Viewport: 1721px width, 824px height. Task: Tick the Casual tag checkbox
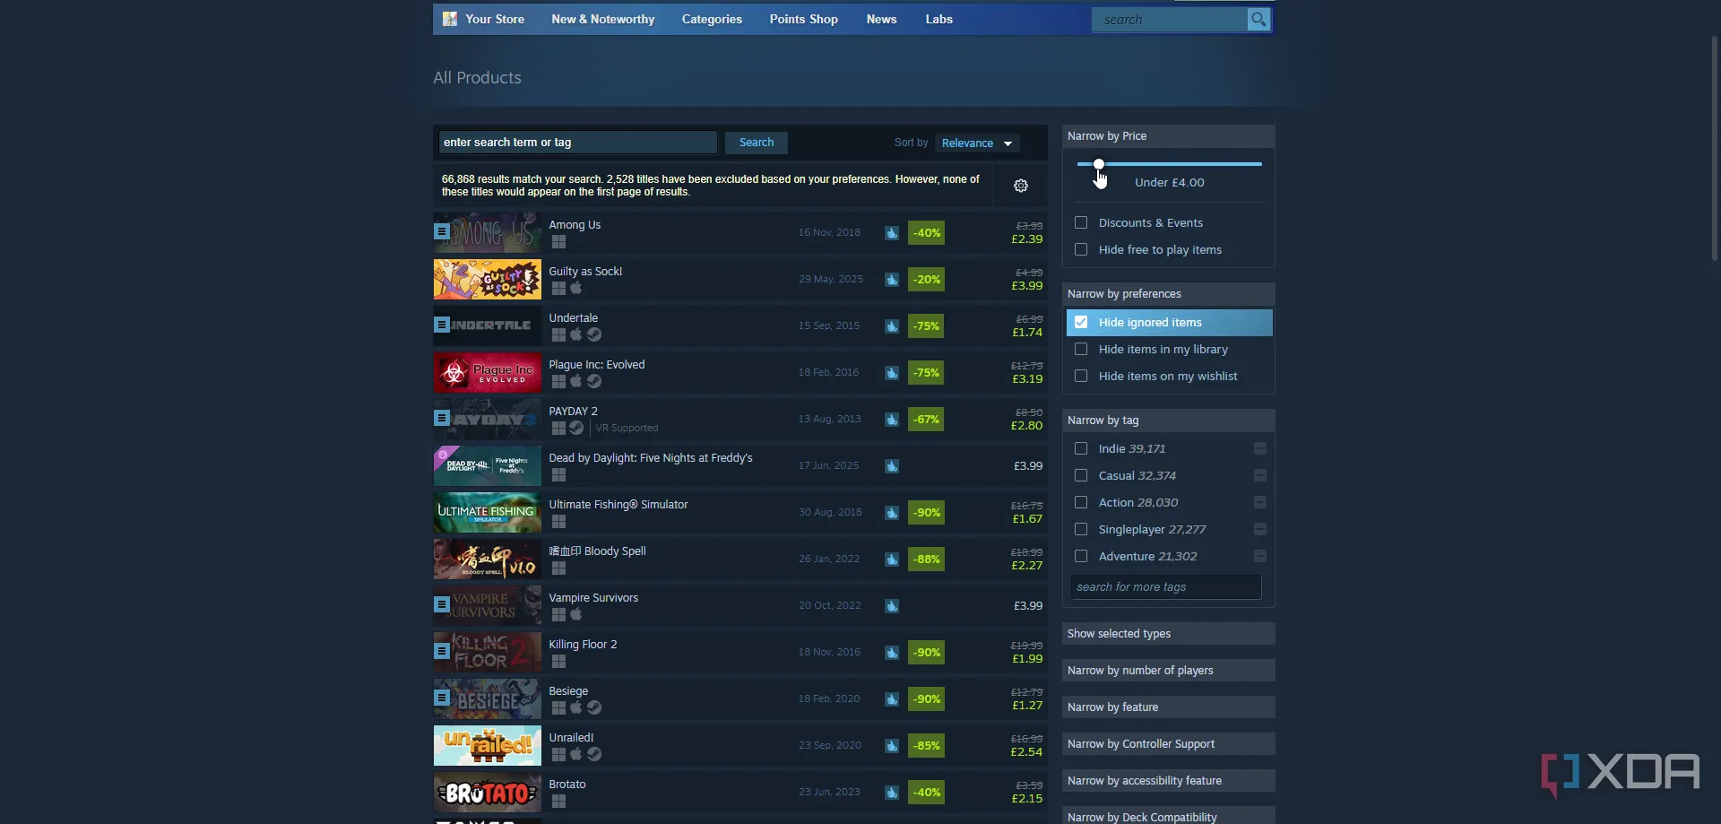[x=1081, y=475]
